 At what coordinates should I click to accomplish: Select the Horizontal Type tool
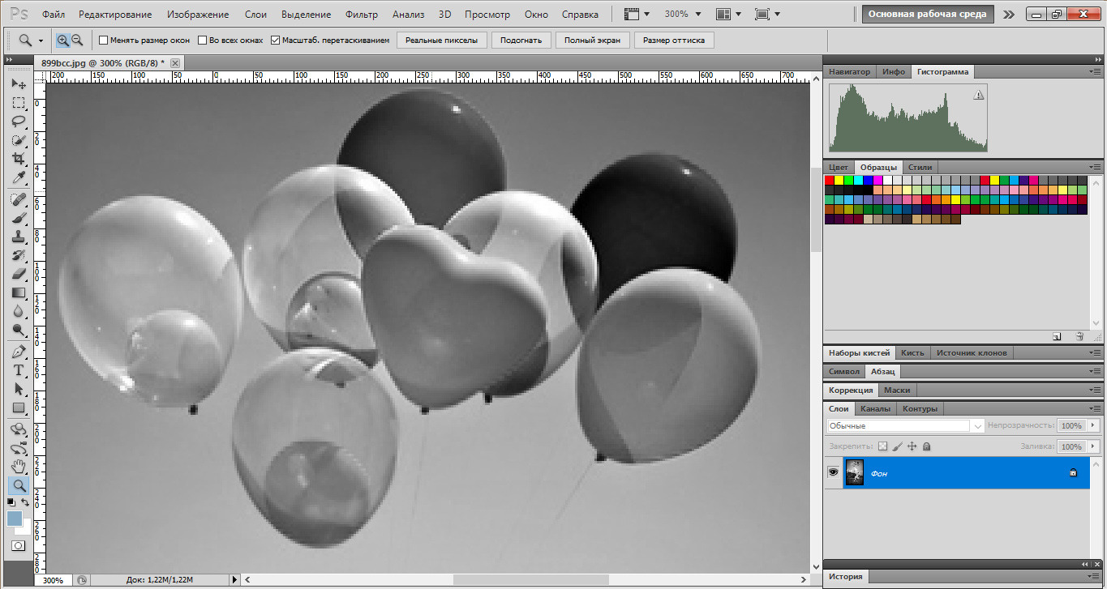(x=19, y=370)
